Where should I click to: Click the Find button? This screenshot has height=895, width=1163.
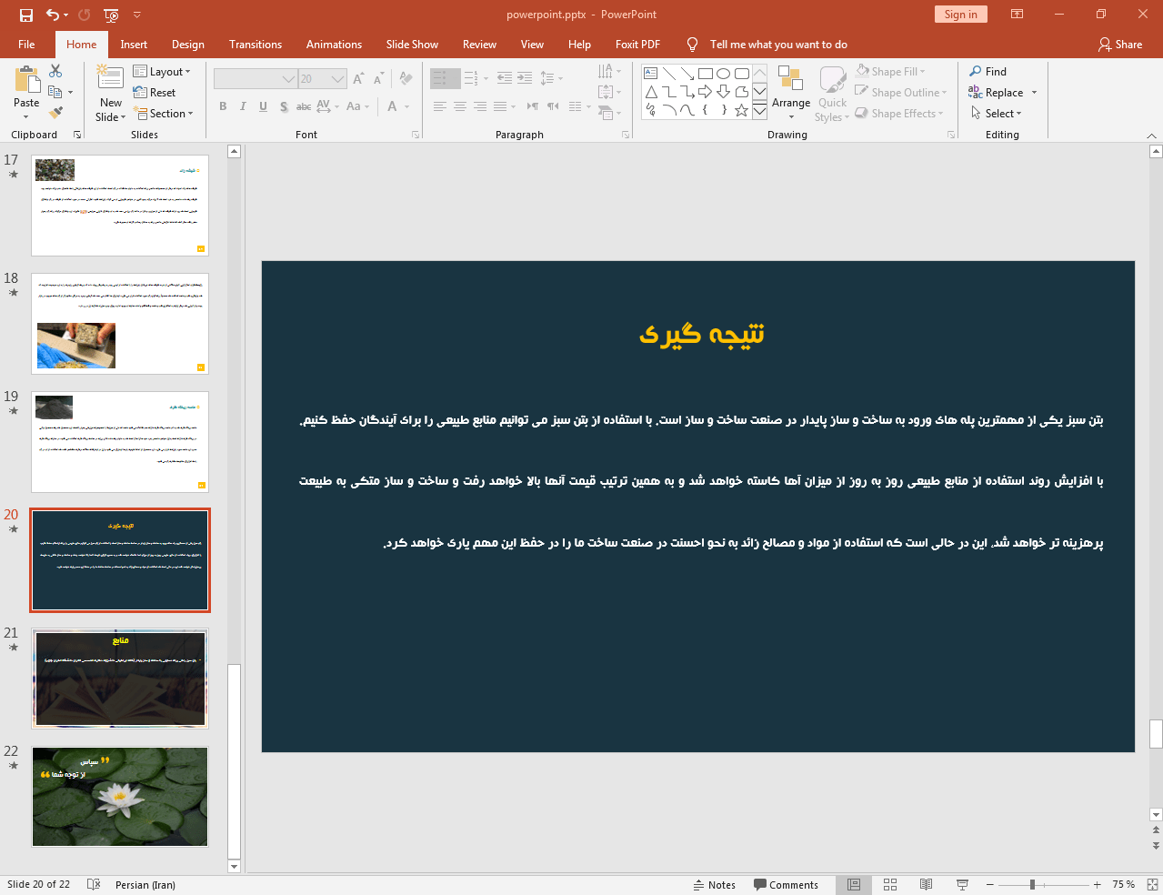click(x=988, y=72)
